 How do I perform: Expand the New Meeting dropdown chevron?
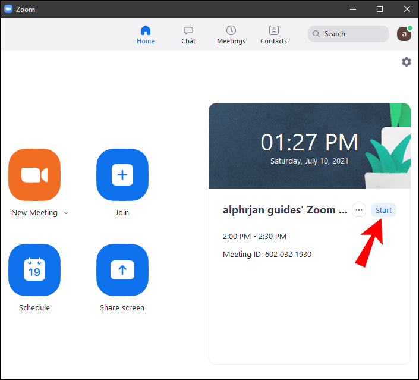click(x=66, y=213)
